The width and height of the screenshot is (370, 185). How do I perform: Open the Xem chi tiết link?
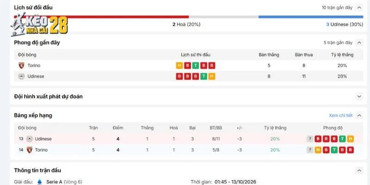(x=340, y=115)
